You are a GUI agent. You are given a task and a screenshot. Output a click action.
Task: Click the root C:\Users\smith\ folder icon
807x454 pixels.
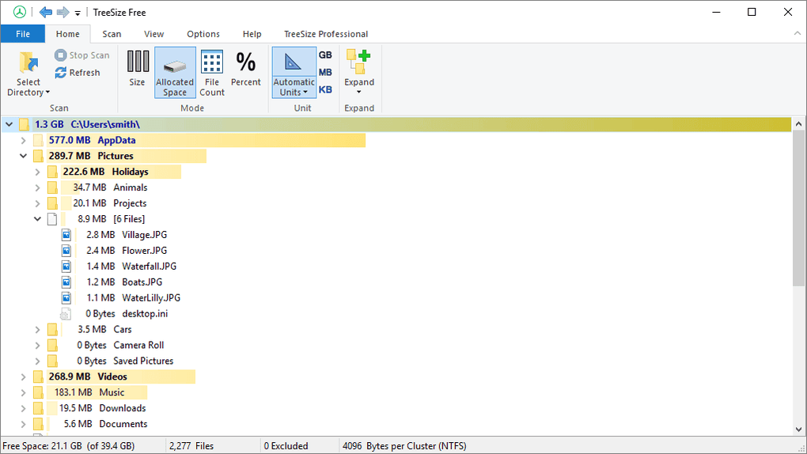25,124
